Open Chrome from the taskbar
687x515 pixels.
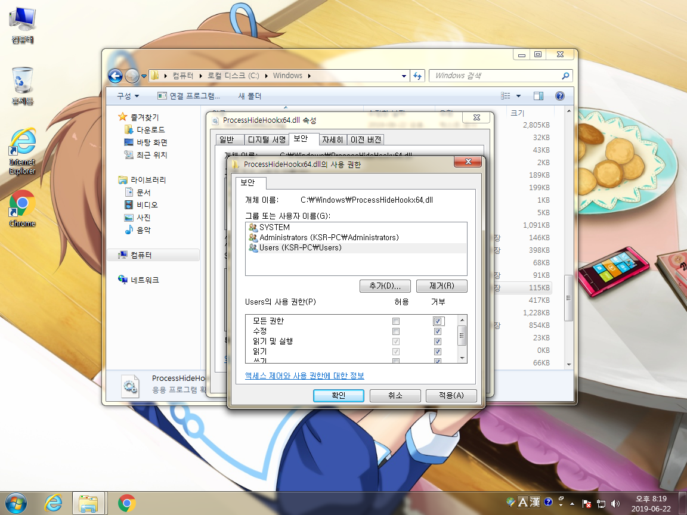(x=126, y=503)
